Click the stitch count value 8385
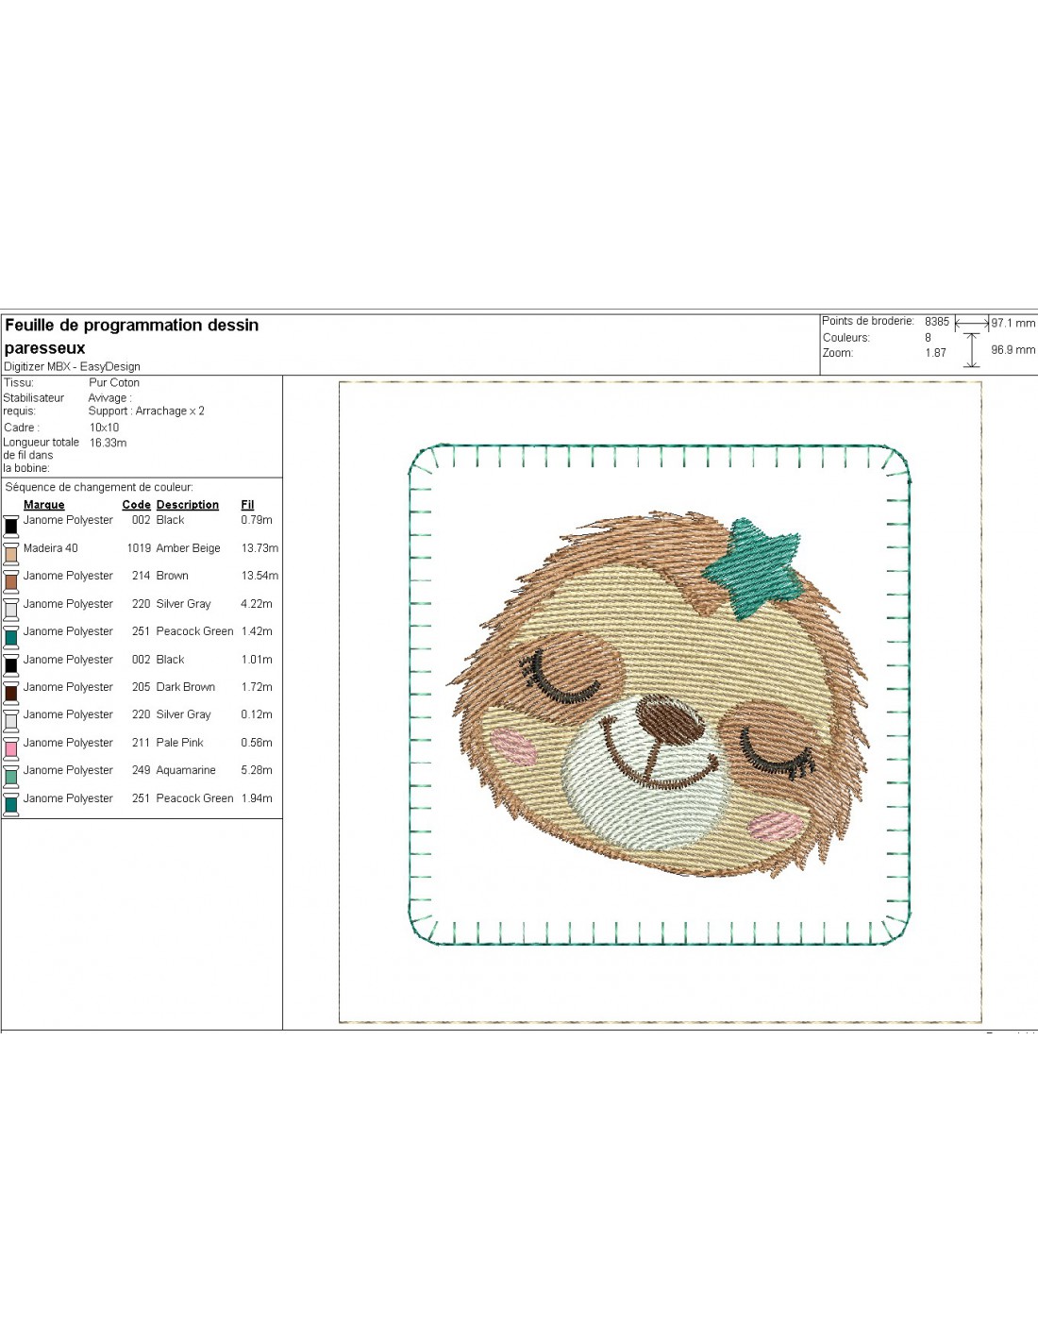Viewport: 1038px width, 1342px height. coord(936,322)
